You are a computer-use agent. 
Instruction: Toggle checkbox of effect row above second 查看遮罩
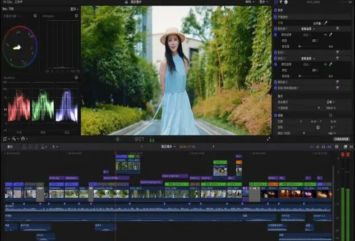coord(275,52)
